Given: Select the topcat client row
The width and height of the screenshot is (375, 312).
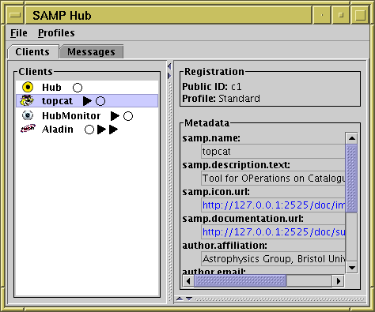Looking at the screenshot, I should pyautogui.click(x=87, y=101).
